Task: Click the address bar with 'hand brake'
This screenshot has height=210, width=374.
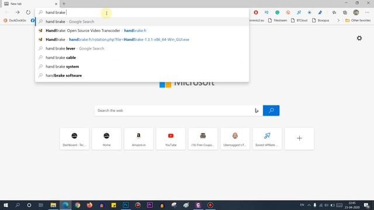Action: coord(142,12)
